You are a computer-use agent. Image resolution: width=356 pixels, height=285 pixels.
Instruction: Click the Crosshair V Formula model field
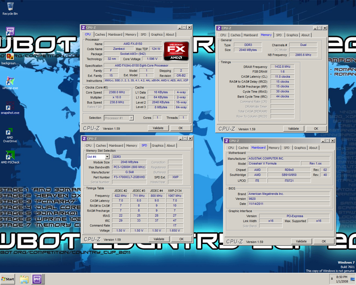[274, 163]
